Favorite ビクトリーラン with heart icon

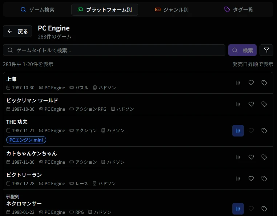click(251, 179)
